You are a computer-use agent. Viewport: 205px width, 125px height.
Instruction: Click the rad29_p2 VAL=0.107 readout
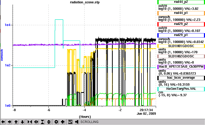tap(192, 31)
